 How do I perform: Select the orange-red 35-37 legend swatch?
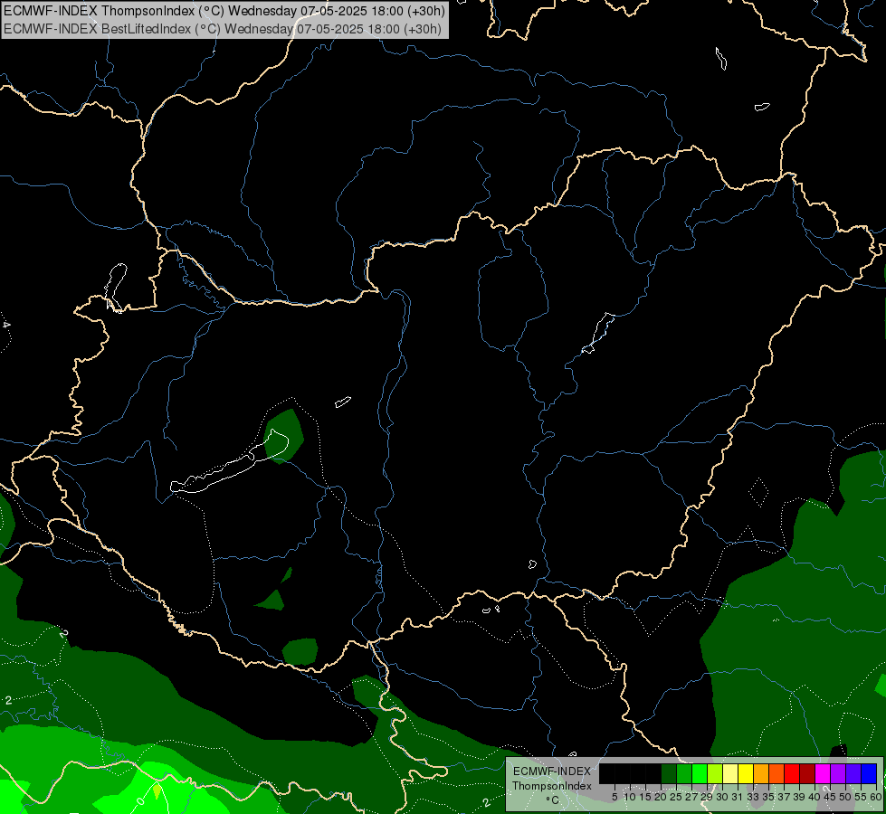(x=776, y=773)
